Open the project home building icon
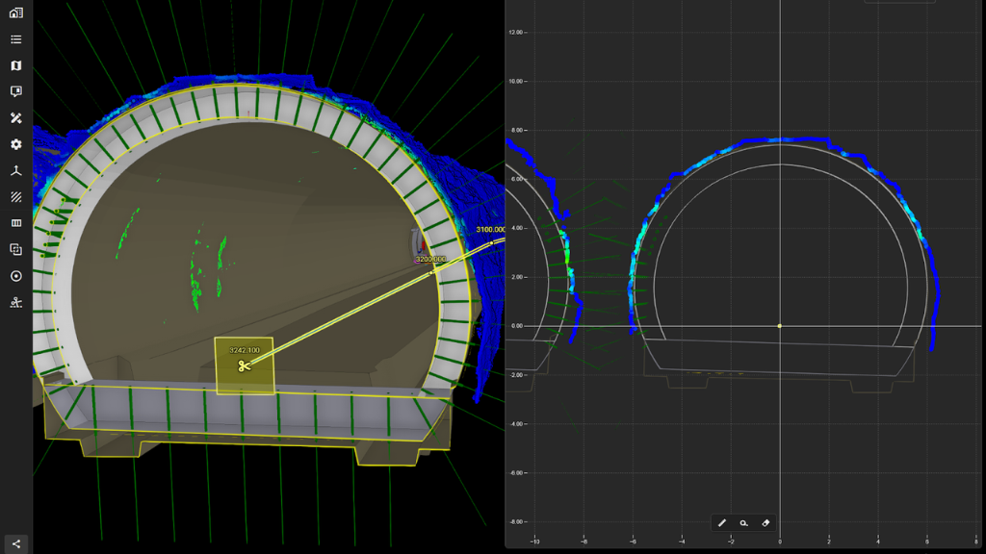This screenshot has height=554, width=986. point(15,13)
